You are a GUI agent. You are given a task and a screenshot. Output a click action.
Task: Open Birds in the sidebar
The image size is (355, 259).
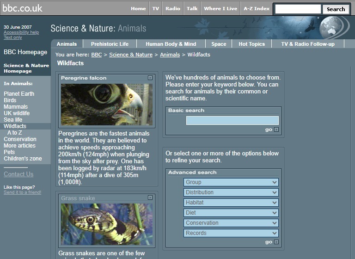(x=10, y=100)
